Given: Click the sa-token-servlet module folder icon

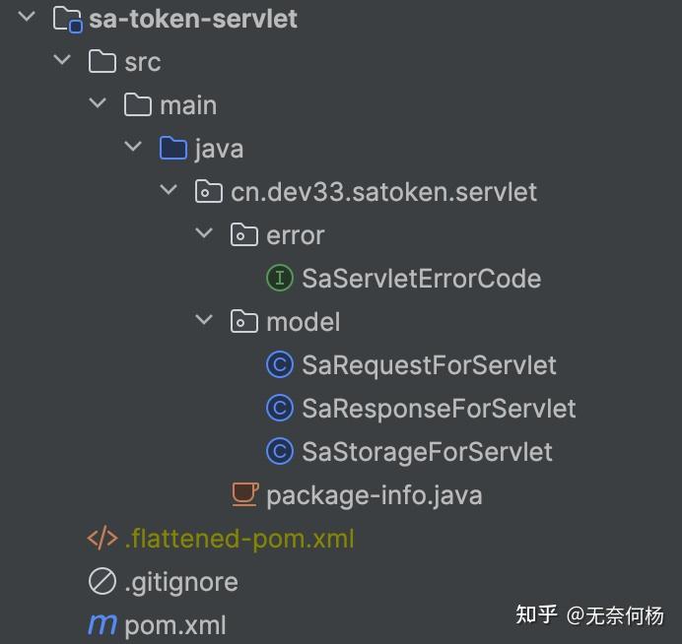Looking at the screenshot, I should (66, 19).
